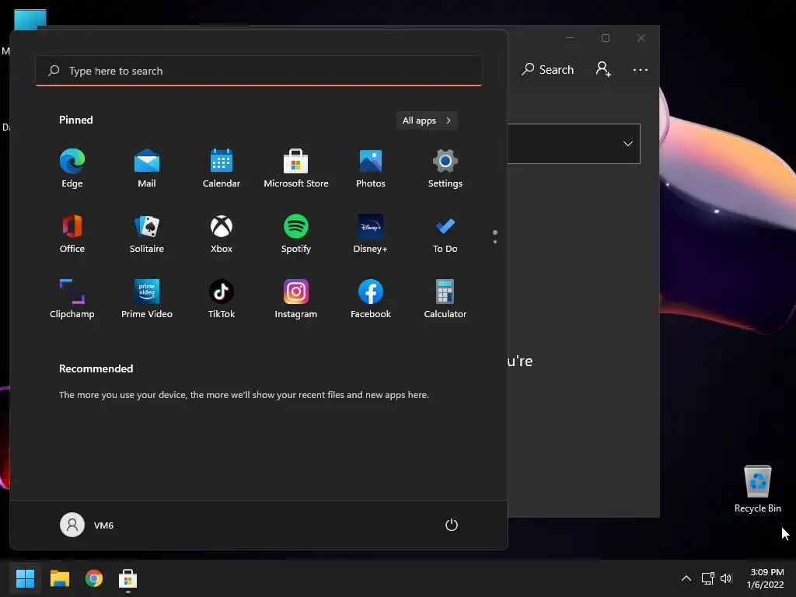The height and width of the screenshot is (597, 796).
Task: Open the Calendar app
Action: click(x=222, y=169)
